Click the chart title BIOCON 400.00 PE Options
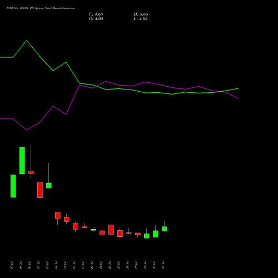The image size is (278, 278). [25, 8]
